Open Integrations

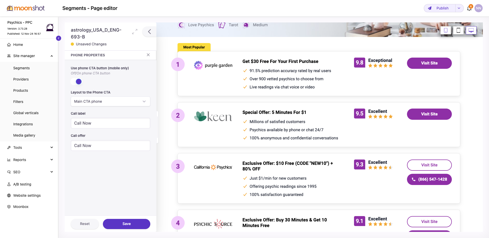(x=23, y=124)
